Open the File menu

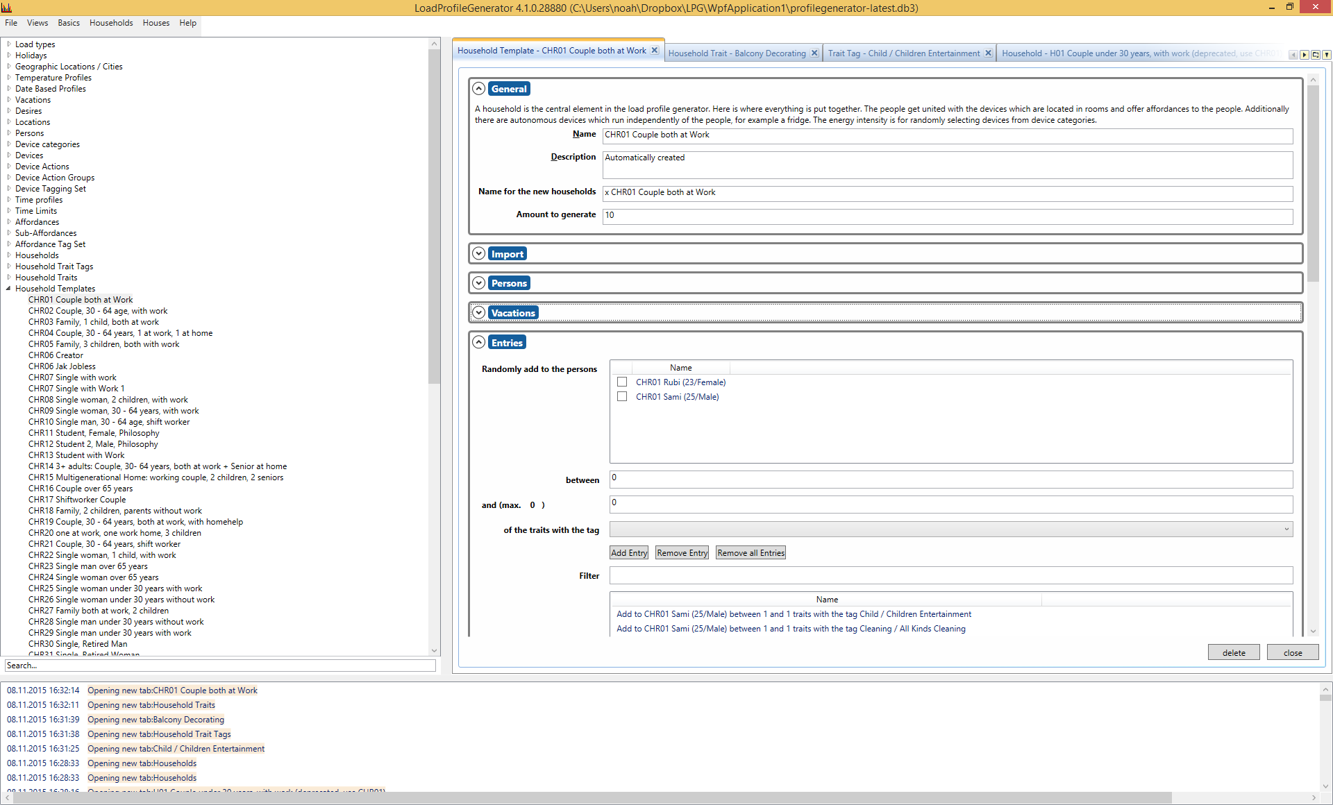pyautogui.click(x=11, y=23)
